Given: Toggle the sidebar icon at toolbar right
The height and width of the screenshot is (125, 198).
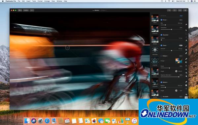Looking at the screenshot, I should 185,10.
